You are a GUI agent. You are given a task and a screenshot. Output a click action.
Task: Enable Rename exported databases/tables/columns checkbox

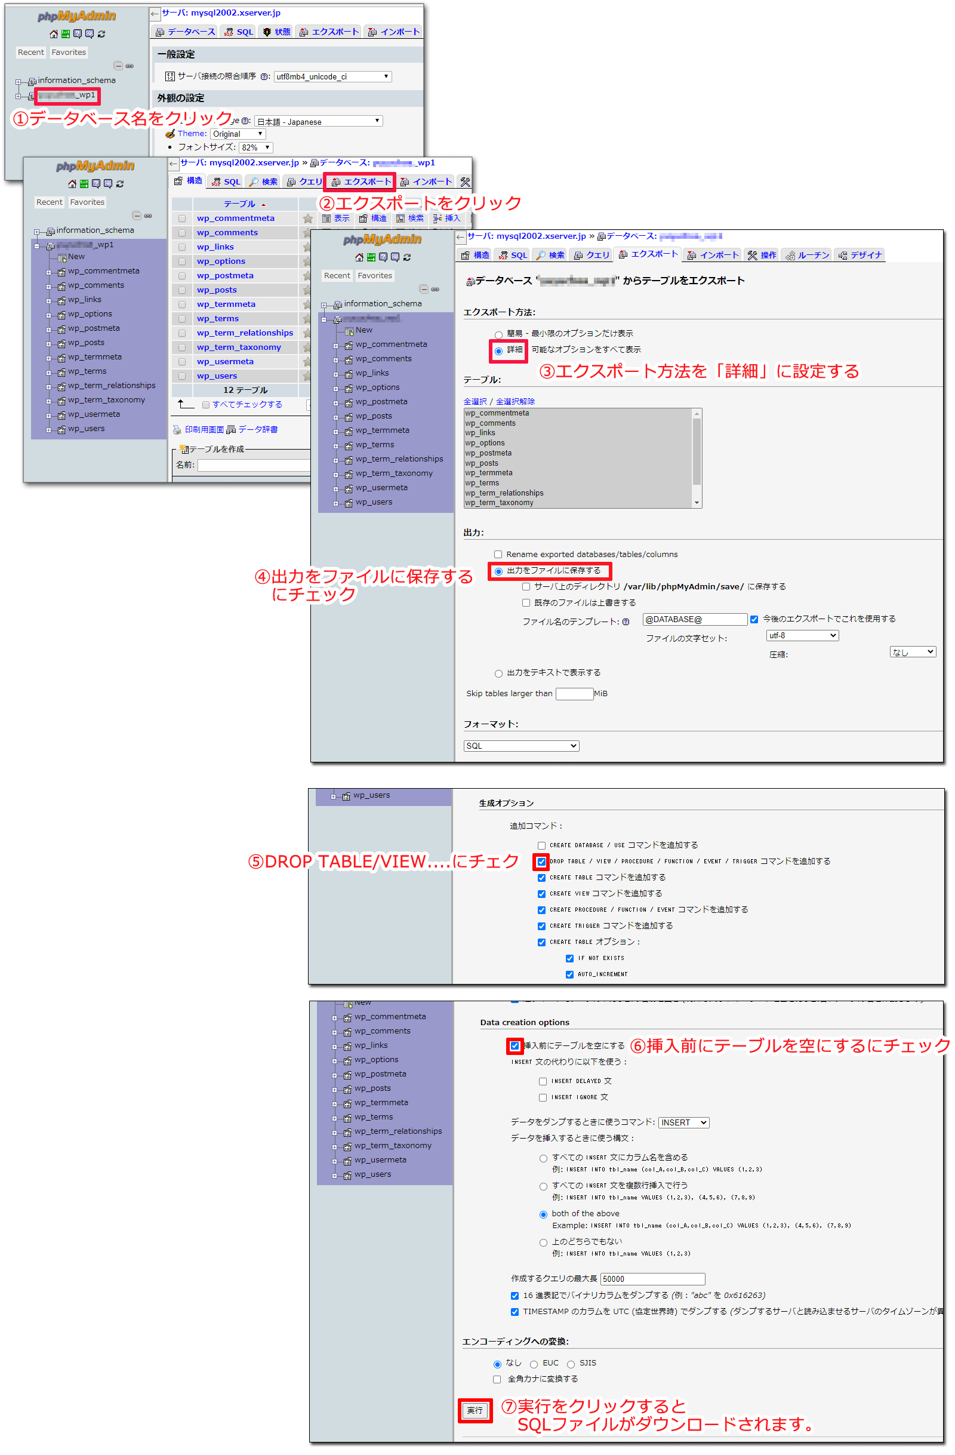[x=498, y=555]
